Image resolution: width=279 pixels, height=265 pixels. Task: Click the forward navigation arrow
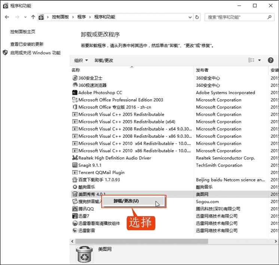(x=17, y=17)
